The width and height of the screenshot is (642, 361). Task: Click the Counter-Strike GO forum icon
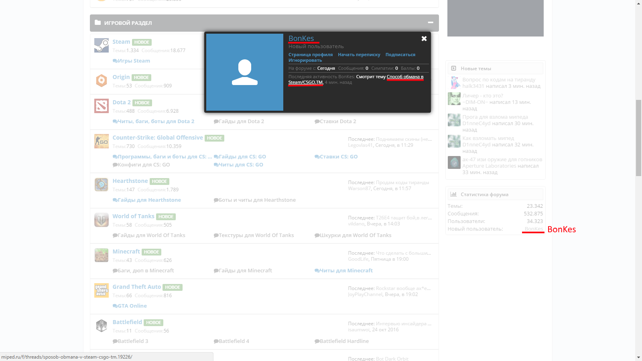pos(102,141)
